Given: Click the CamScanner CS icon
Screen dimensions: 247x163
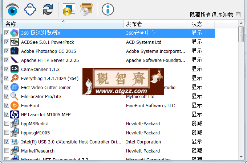Looking at the screenshot, I should tap(15, 69).
